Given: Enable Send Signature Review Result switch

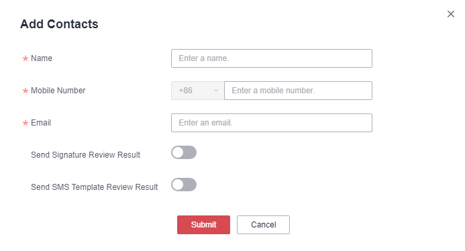Looking at the screenshot, I should pyautogui.click(x=184, y=152).
